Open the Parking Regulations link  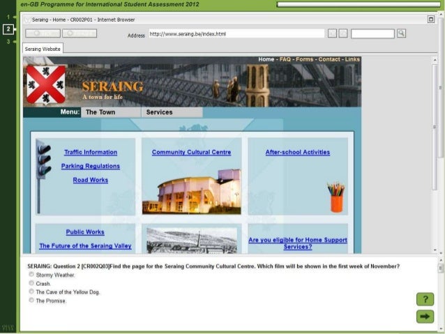coord(91,166)
